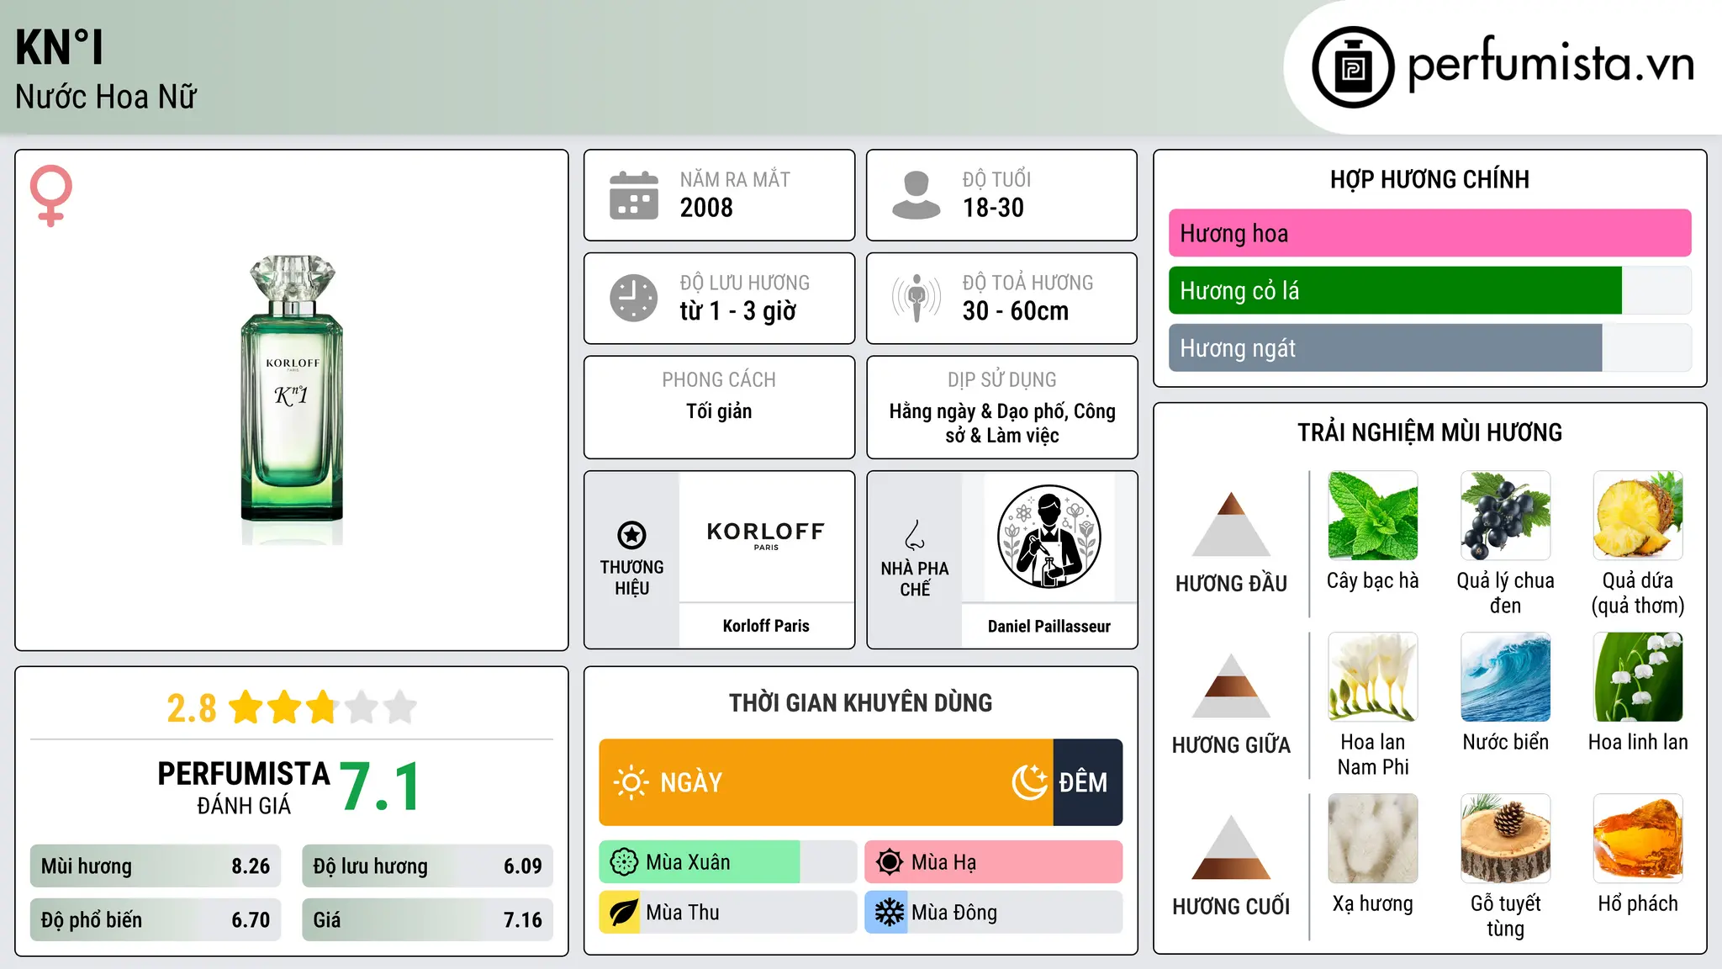Select the Nước biển wave thumbnail
The image size is (1722, 969).
pyautogui.click(x=1505, y=677)
